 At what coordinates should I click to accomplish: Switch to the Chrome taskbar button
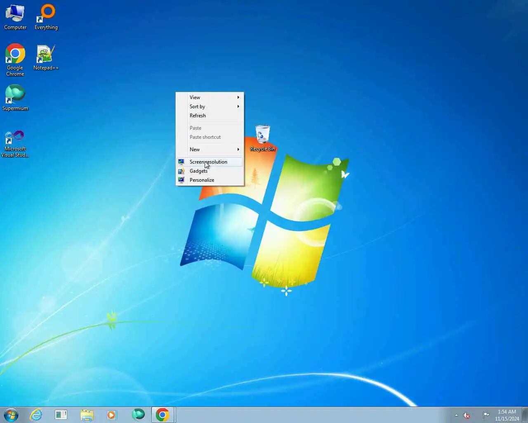[x=163, y=415]
